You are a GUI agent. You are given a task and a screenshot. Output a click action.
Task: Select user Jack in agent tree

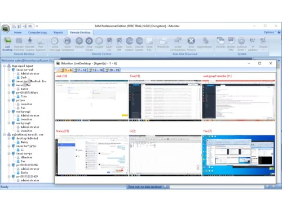point(24,77)
